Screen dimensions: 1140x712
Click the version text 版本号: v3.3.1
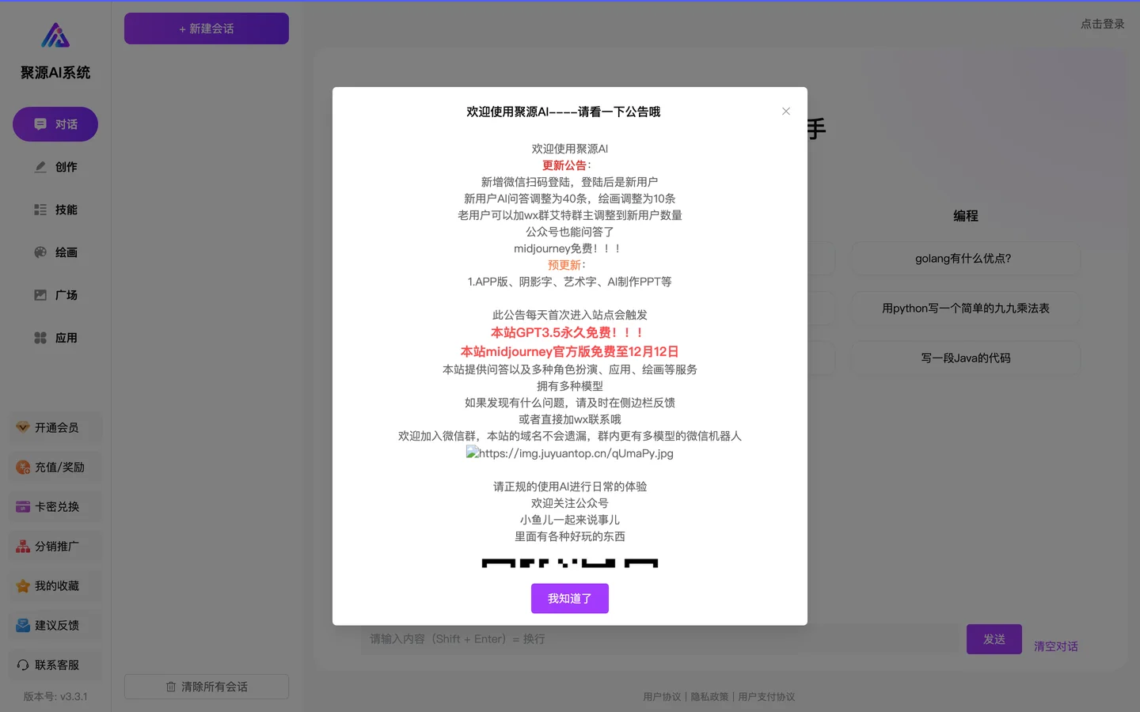tap(55, 697)
